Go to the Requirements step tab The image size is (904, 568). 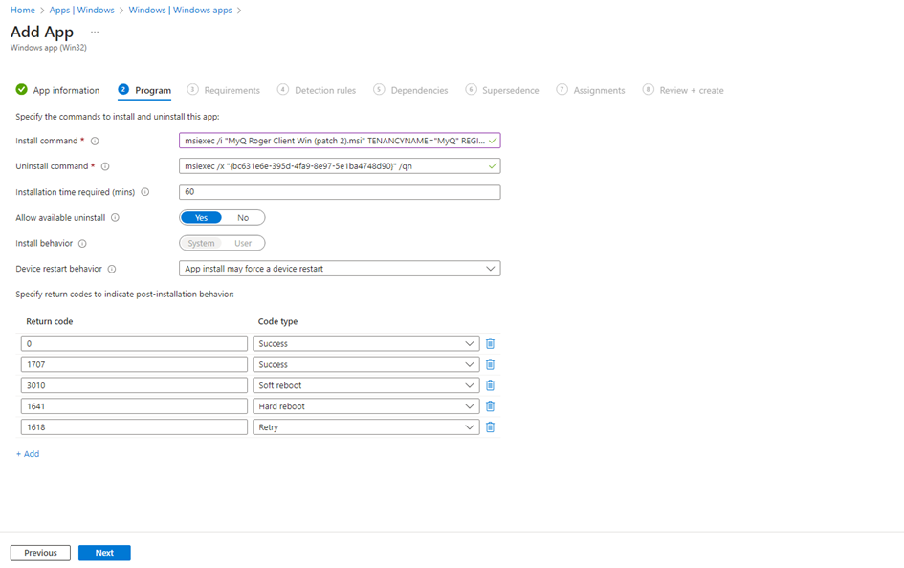[231, 90]
